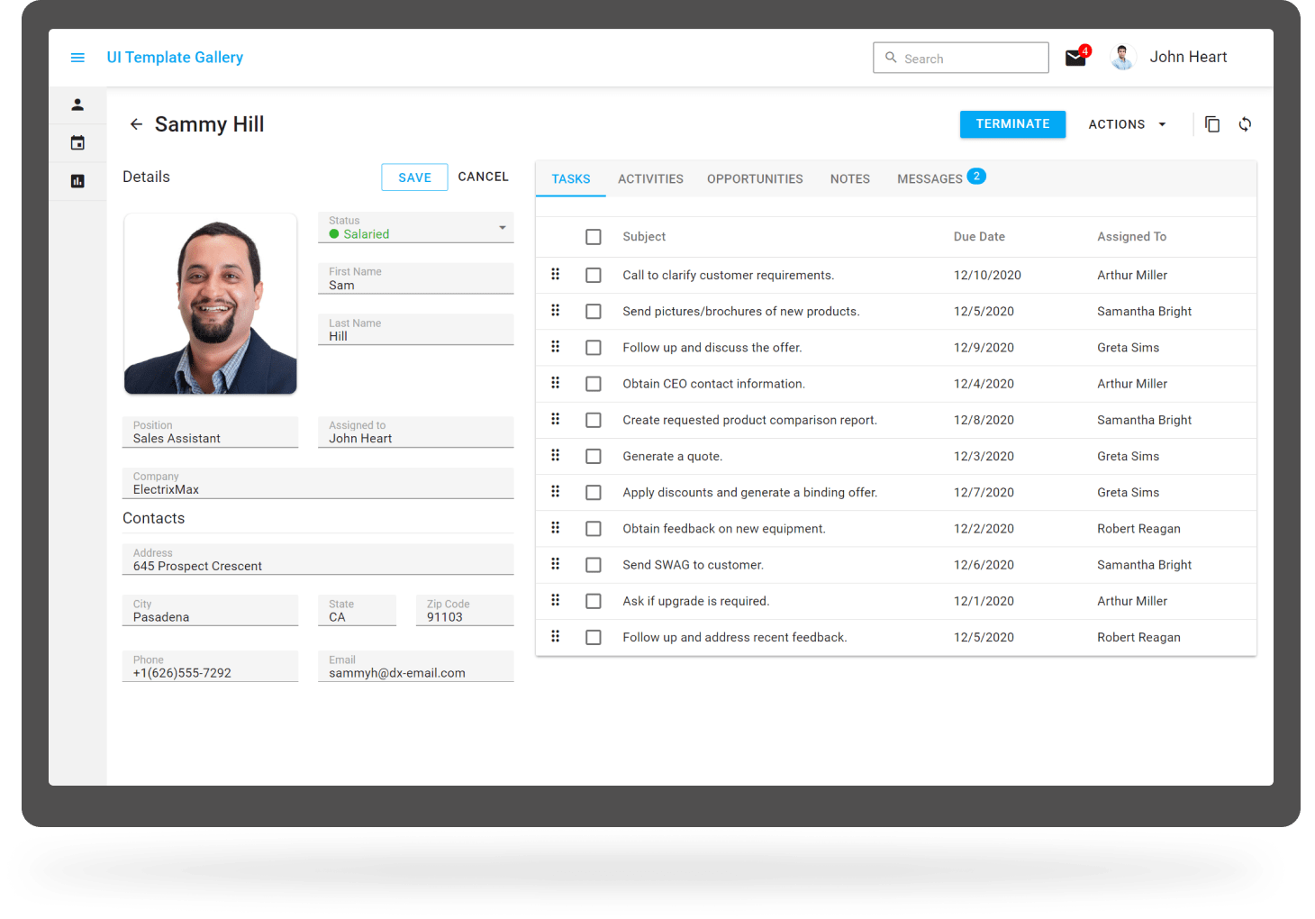
Task: Open the calendar icon in sidebar
Action: (x=77, y=142)
